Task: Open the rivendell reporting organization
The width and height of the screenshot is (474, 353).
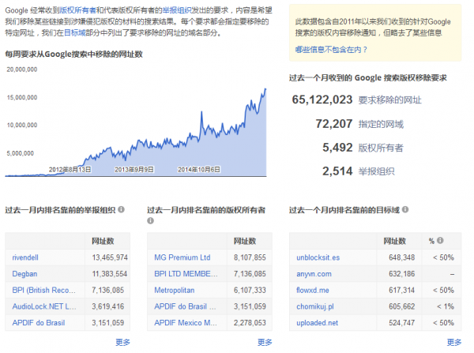Action: click(25, 257)
